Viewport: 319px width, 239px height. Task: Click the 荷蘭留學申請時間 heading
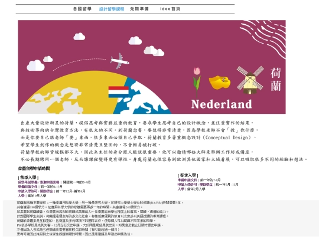coord(34,168)
